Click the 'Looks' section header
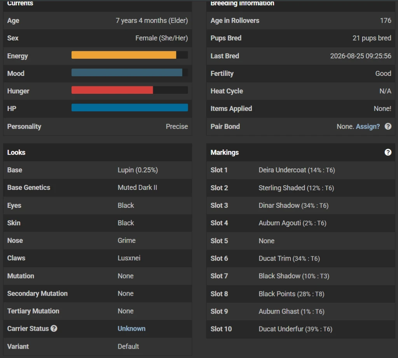Viewport: 398px width, 358px height. click(x=16, y=152)
